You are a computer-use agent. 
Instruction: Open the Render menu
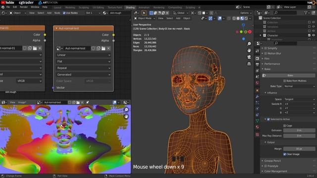point(24,7)
